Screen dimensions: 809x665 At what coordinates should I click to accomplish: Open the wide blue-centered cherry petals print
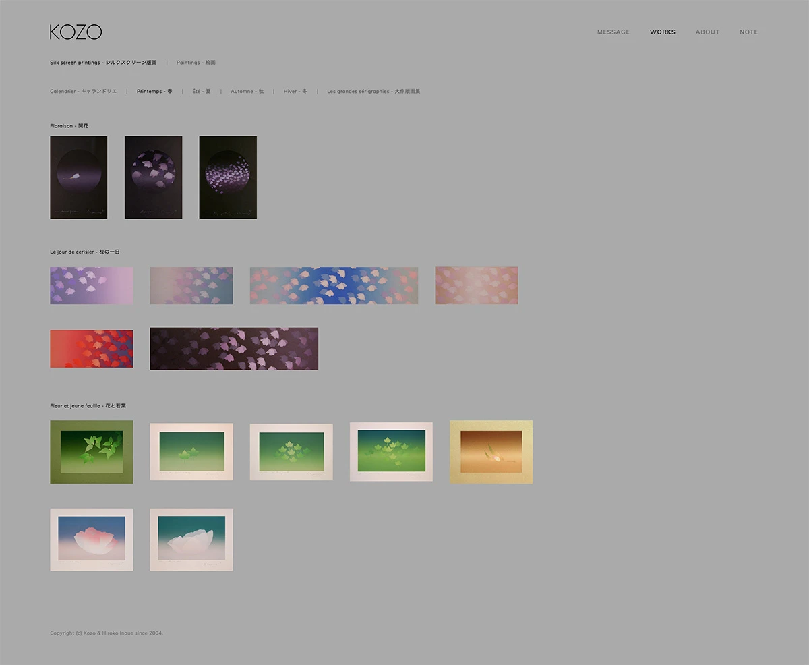click(x=334, y=285)
